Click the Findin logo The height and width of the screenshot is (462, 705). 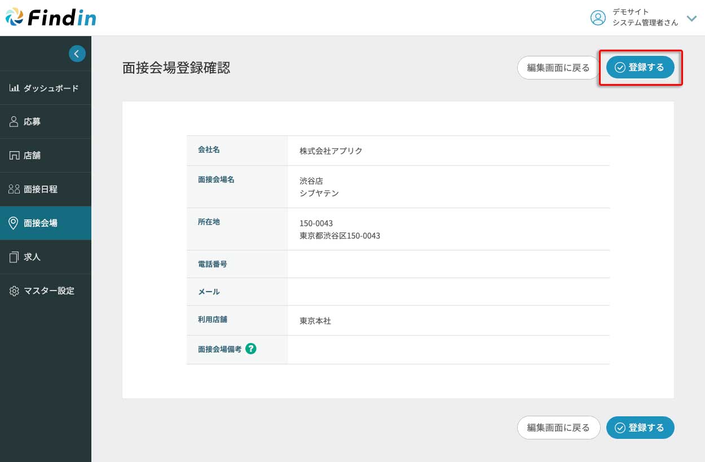(51, 17)
